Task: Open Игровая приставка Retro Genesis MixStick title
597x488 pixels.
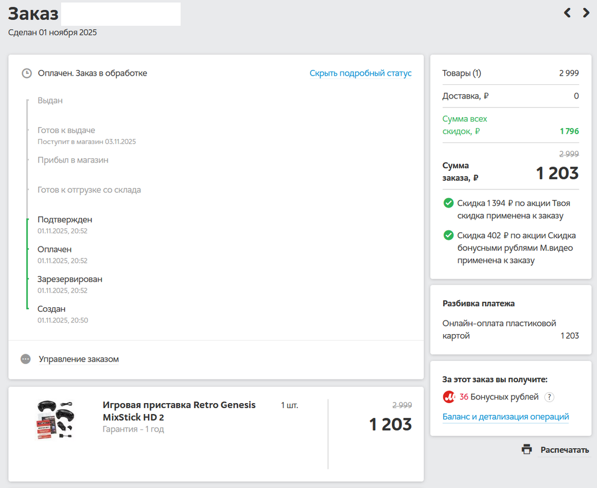Action: 179,411
